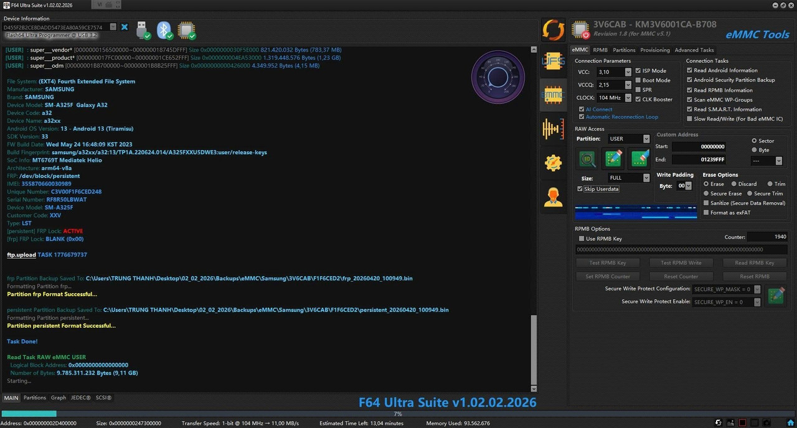Click the Bluetooth status icon

point(164,30)
